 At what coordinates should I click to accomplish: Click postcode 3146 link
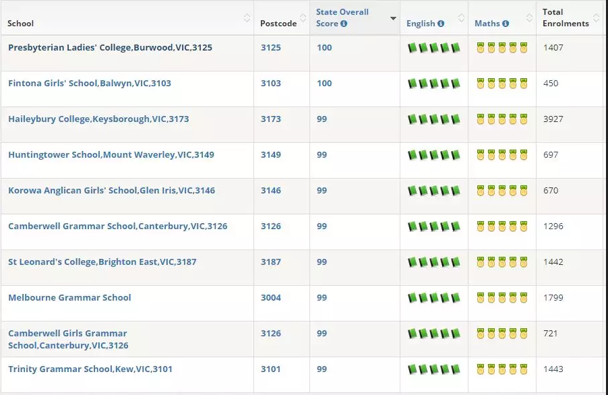(x=271, y=190)
